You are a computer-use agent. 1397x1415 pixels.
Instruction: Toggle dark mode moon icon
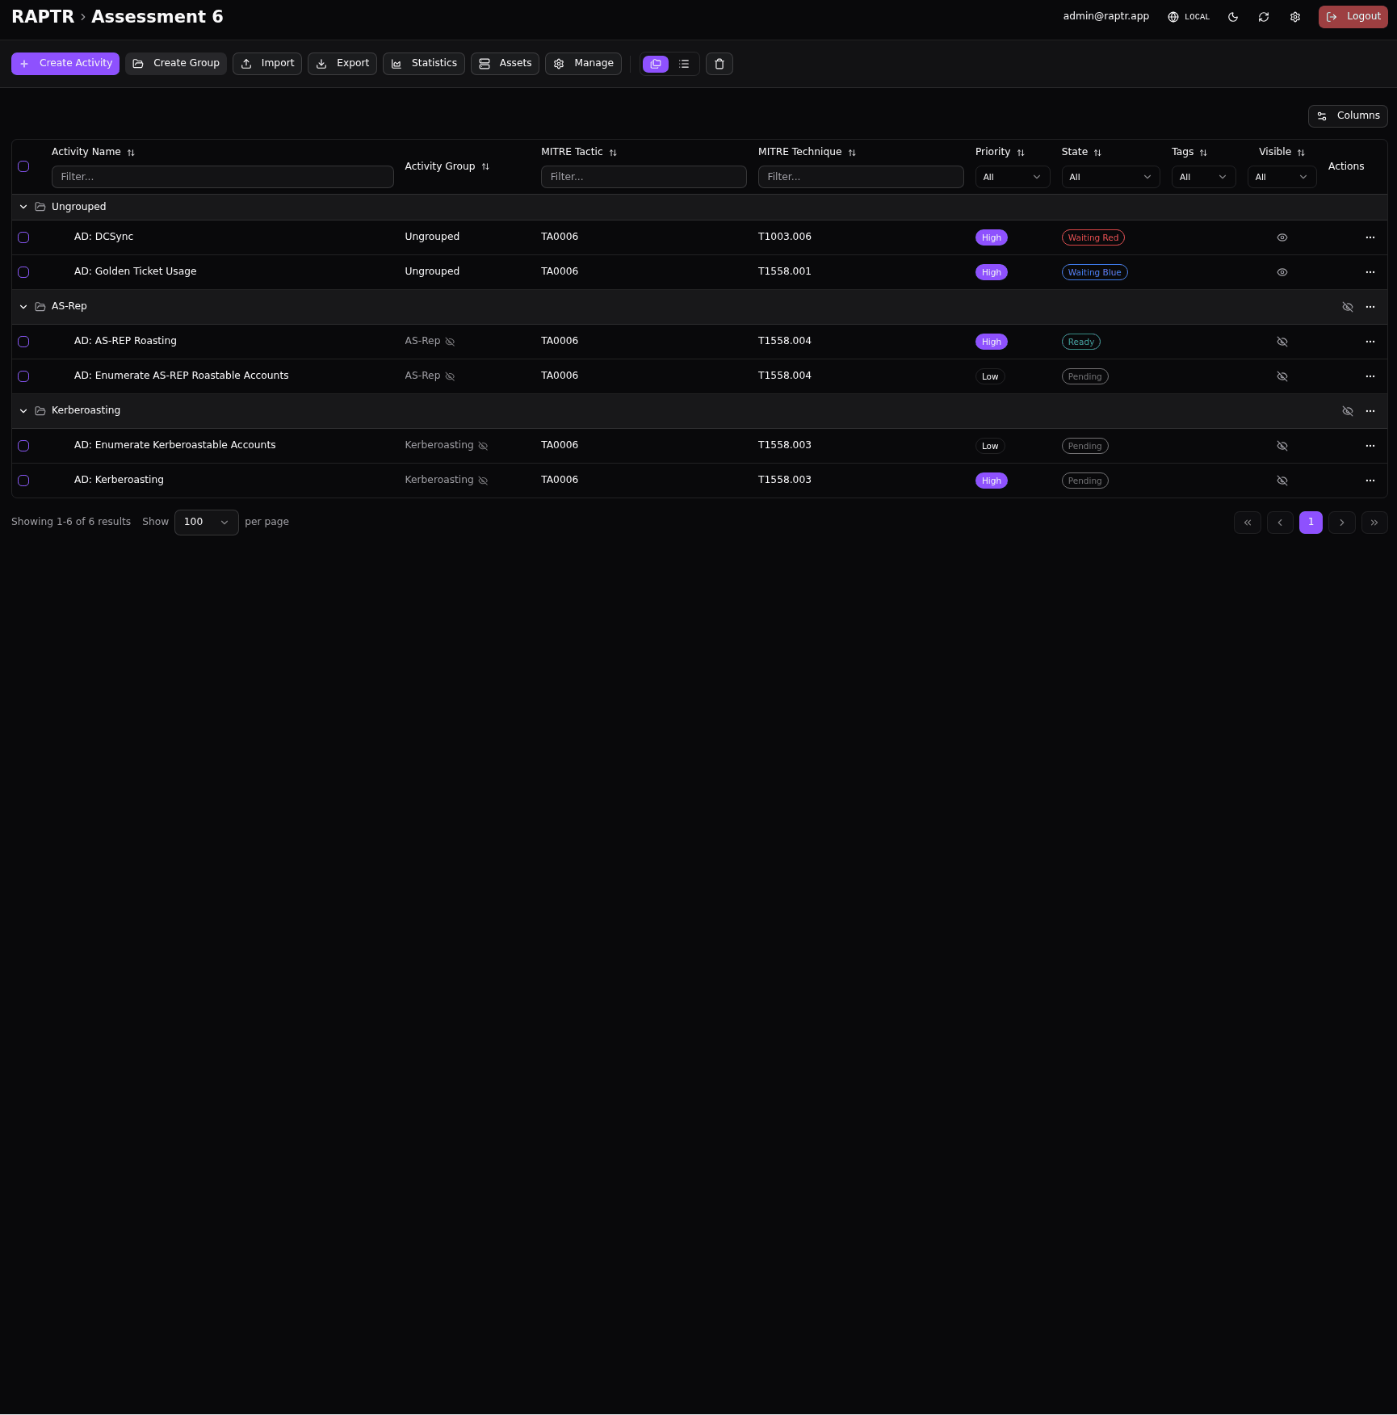tap(1233, 17)
